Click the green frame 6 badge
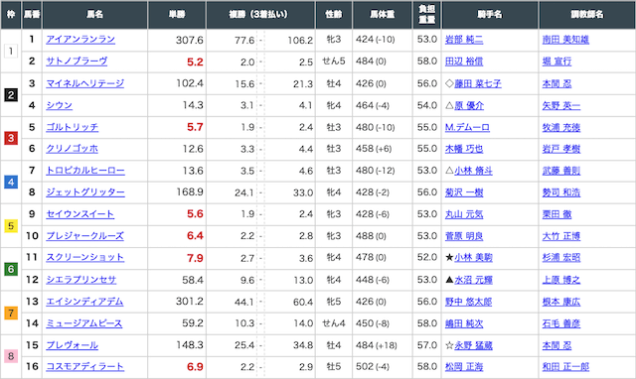 tap(11, 269)
